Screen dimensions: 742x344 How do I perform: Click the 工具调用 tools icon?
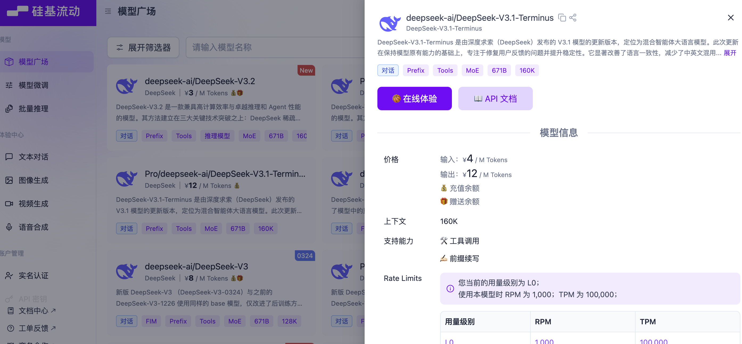click(x=444, y=241)
